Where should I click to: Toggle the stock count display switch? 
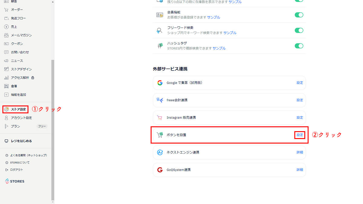[299, 1]
